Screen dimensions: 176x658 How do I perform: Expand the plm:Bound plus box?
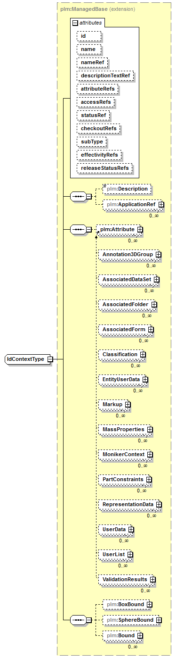[140, 636]
